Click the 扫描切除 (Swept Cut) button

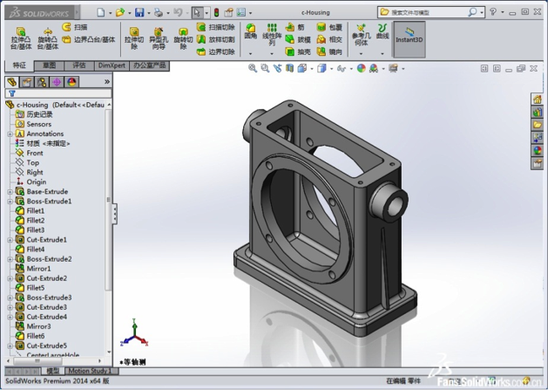tap(216, 27)
